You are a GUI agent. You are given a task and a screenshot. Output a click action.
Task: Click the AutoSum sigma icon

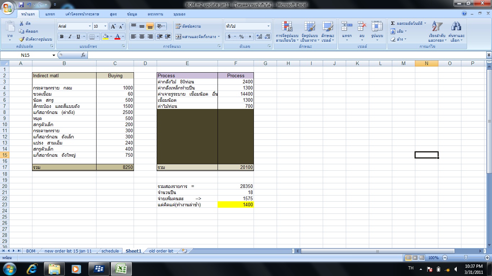click(393, 23)
